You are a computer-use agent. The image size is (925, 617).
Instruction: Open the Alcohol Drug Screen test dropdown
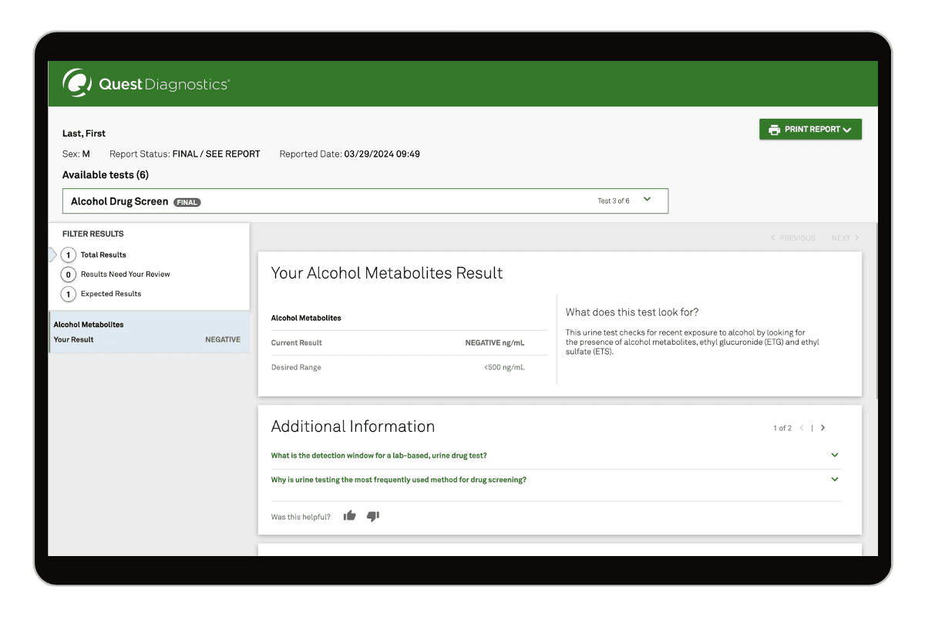647,198
